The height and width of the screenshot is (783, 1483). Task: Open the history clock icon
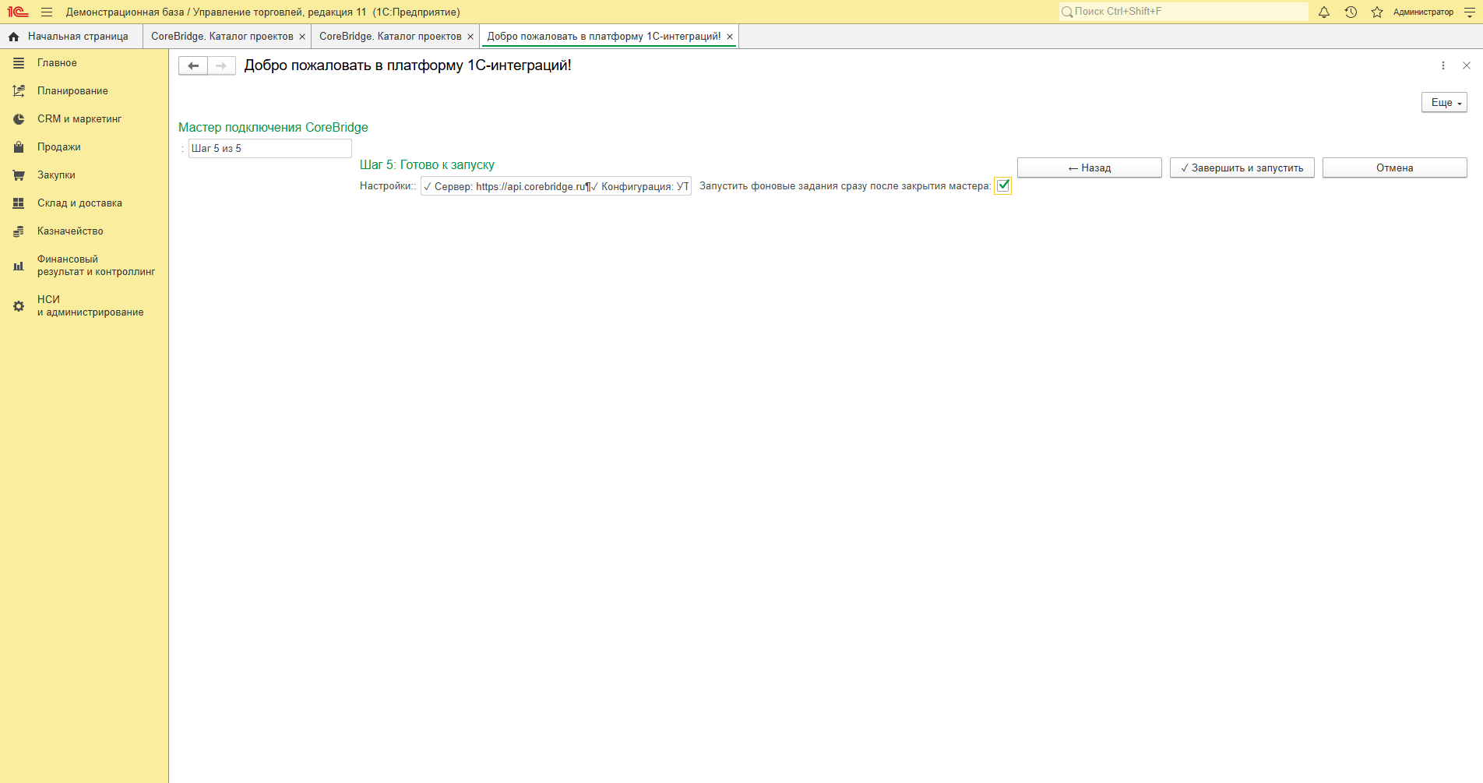point(1351,12)
